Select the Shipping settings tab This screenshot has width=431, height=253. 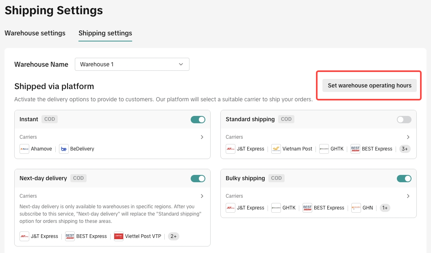(x=105, y=33)
